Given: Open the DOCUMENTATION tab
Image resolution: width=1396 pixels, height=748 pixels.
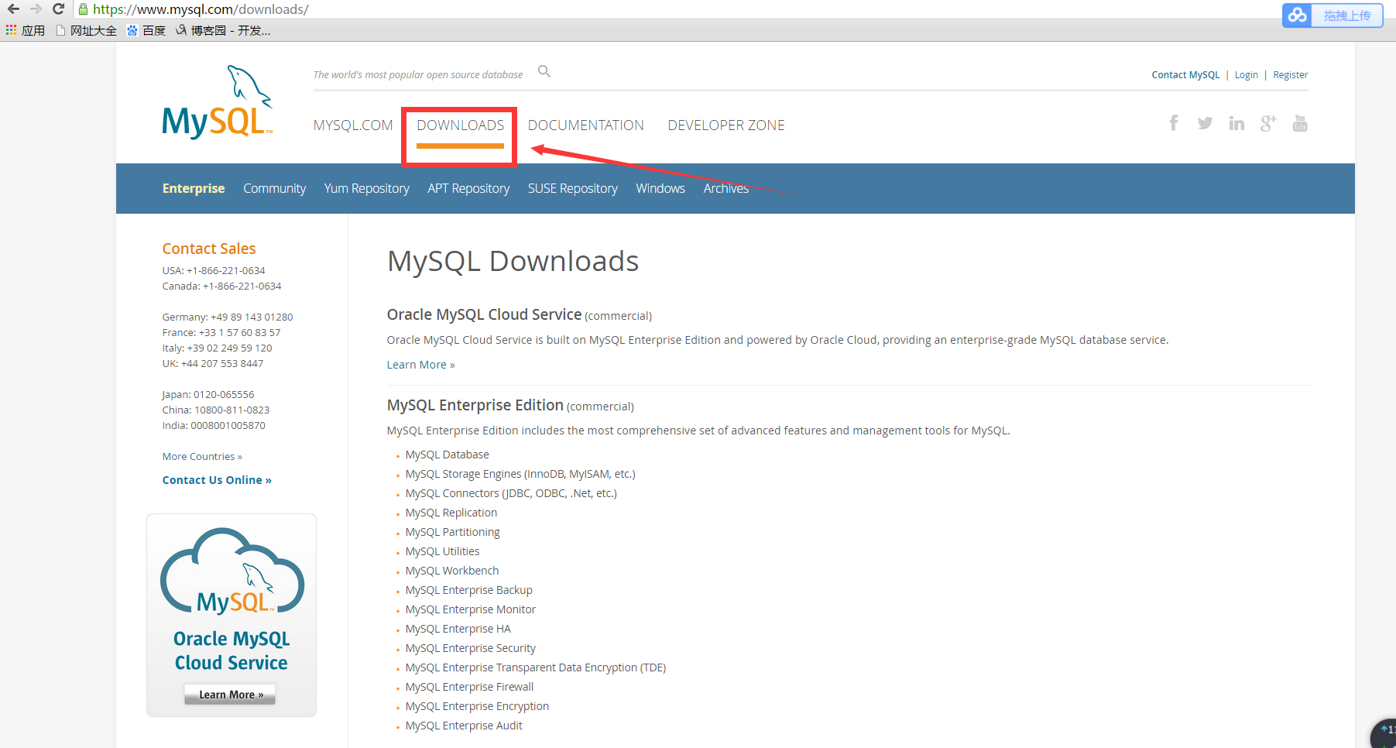Looking at the screenshot, I should click(x=586, y=125).
